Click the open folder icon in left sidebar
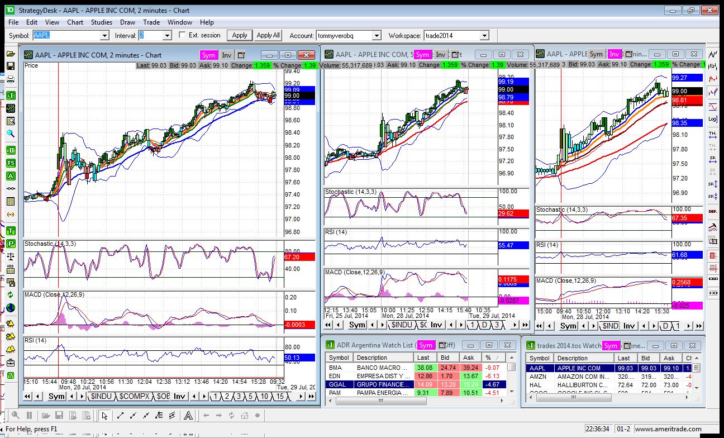 10,54
